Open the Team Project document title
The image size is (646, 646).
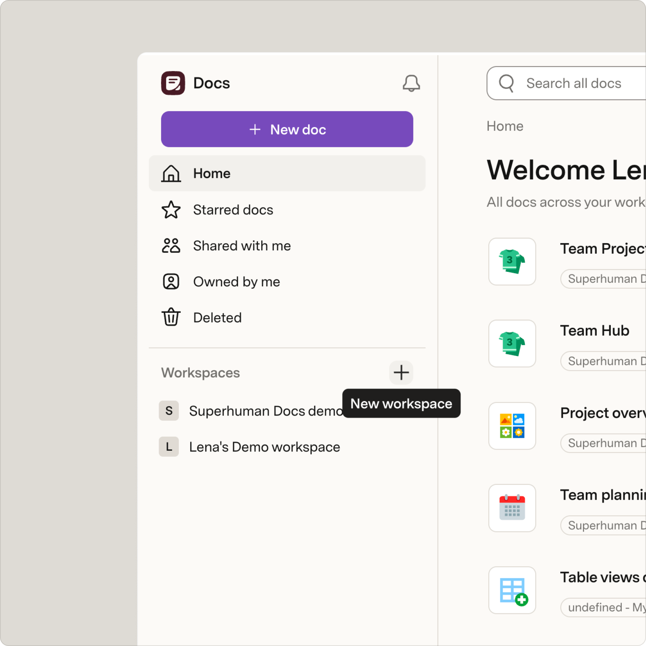click(x=603, y=249)
